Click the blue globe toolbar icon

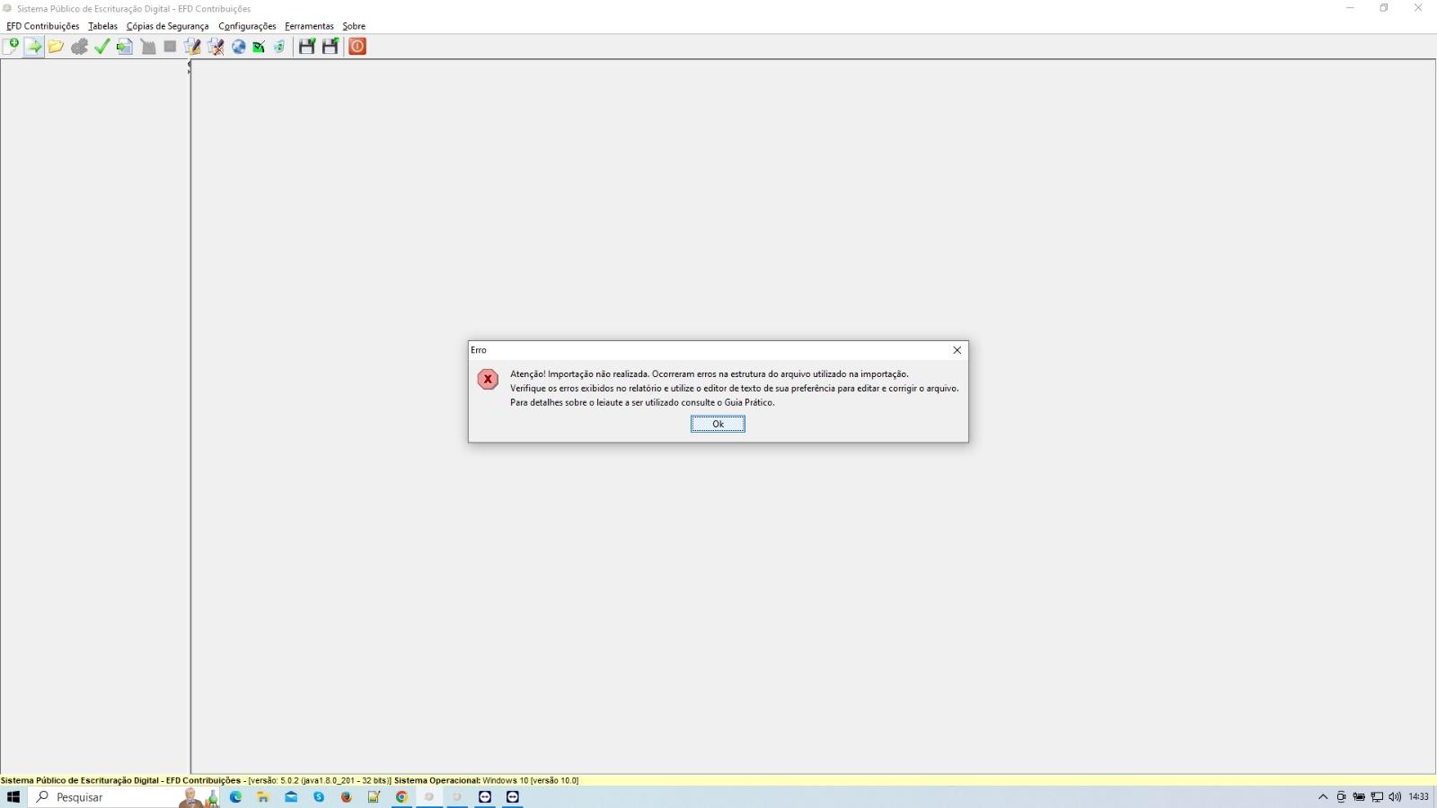pos(239,47)
